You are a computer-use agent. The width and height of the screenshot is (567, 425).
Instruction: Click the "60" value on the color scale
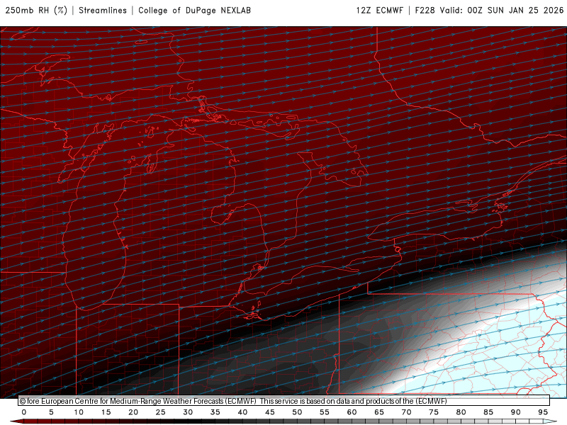352,412
